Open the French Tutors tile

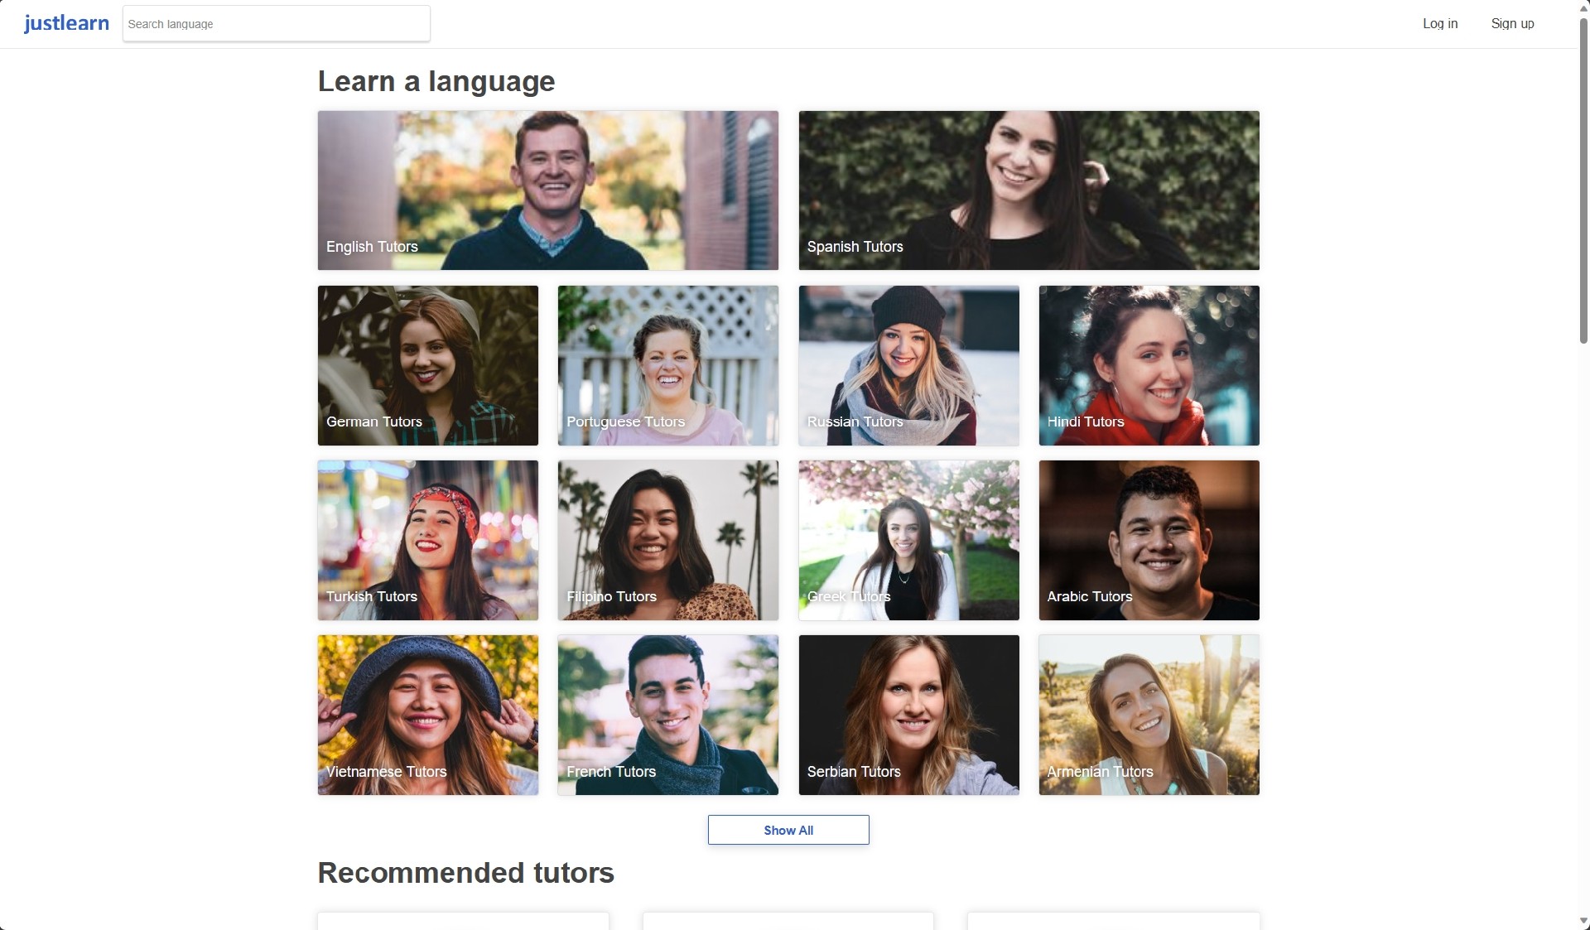coord(667,715)
